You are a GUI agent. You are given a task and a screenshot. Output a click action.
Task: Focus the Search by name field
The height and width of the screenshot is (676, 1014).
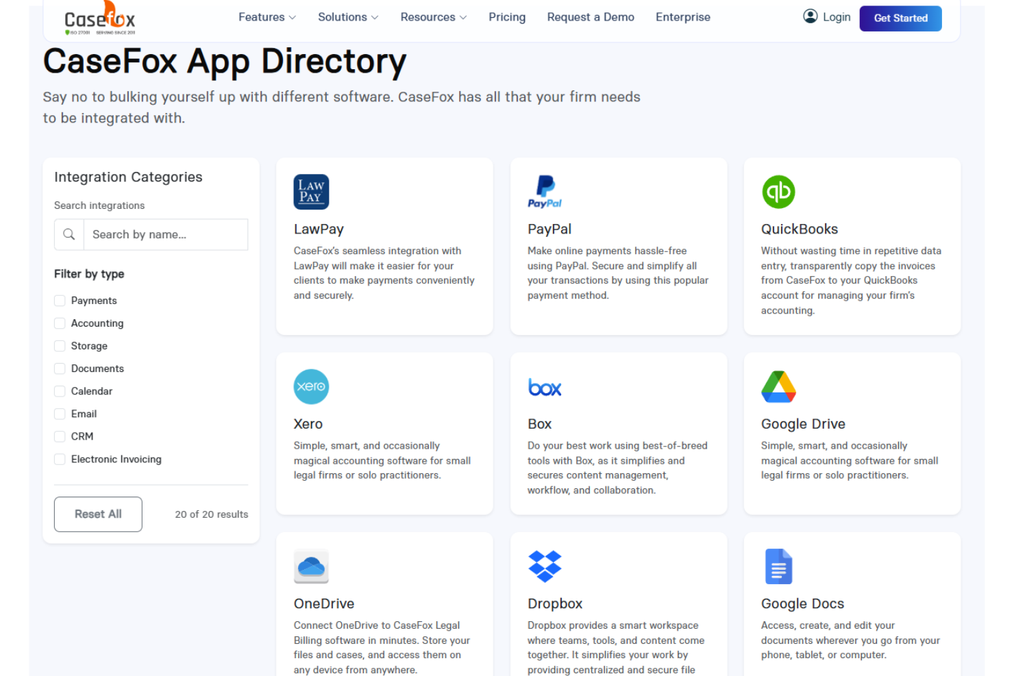(x=166, y=234)
